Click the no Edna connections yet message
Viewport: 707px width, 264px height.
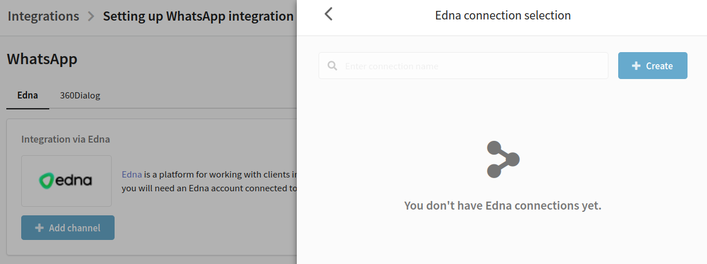click(x=503, y=206)
